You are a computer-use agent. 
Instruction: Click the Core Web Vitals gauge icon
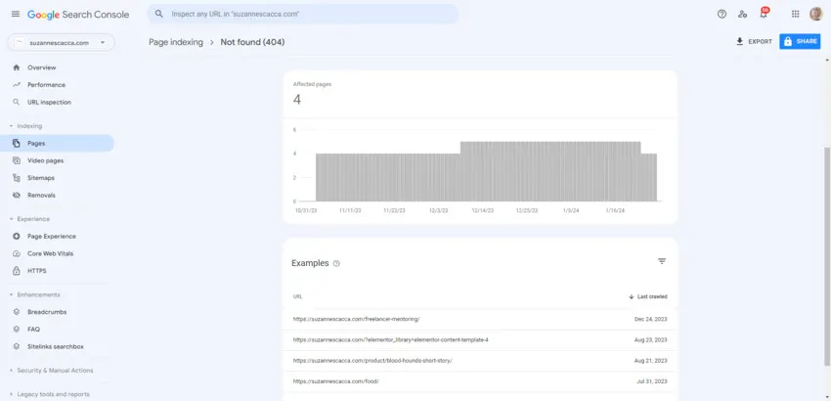(17, 253)
